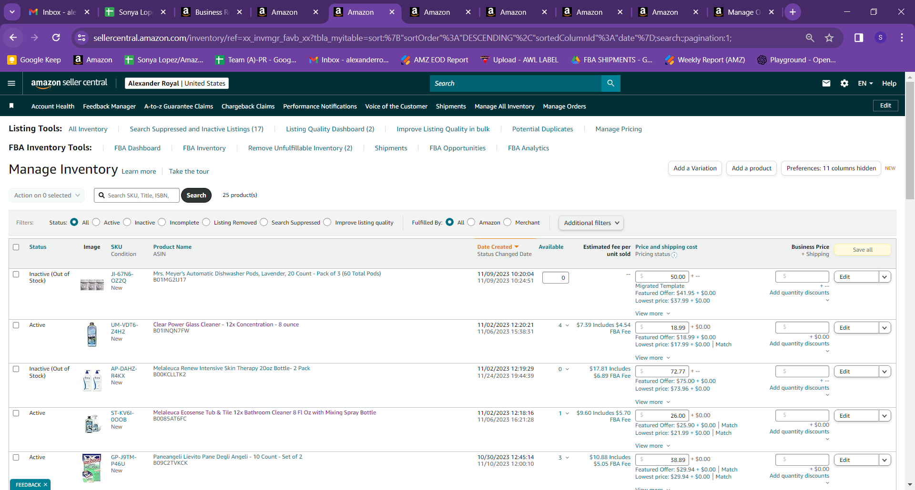Switch to the Business R browser tab

click(211, 12)
